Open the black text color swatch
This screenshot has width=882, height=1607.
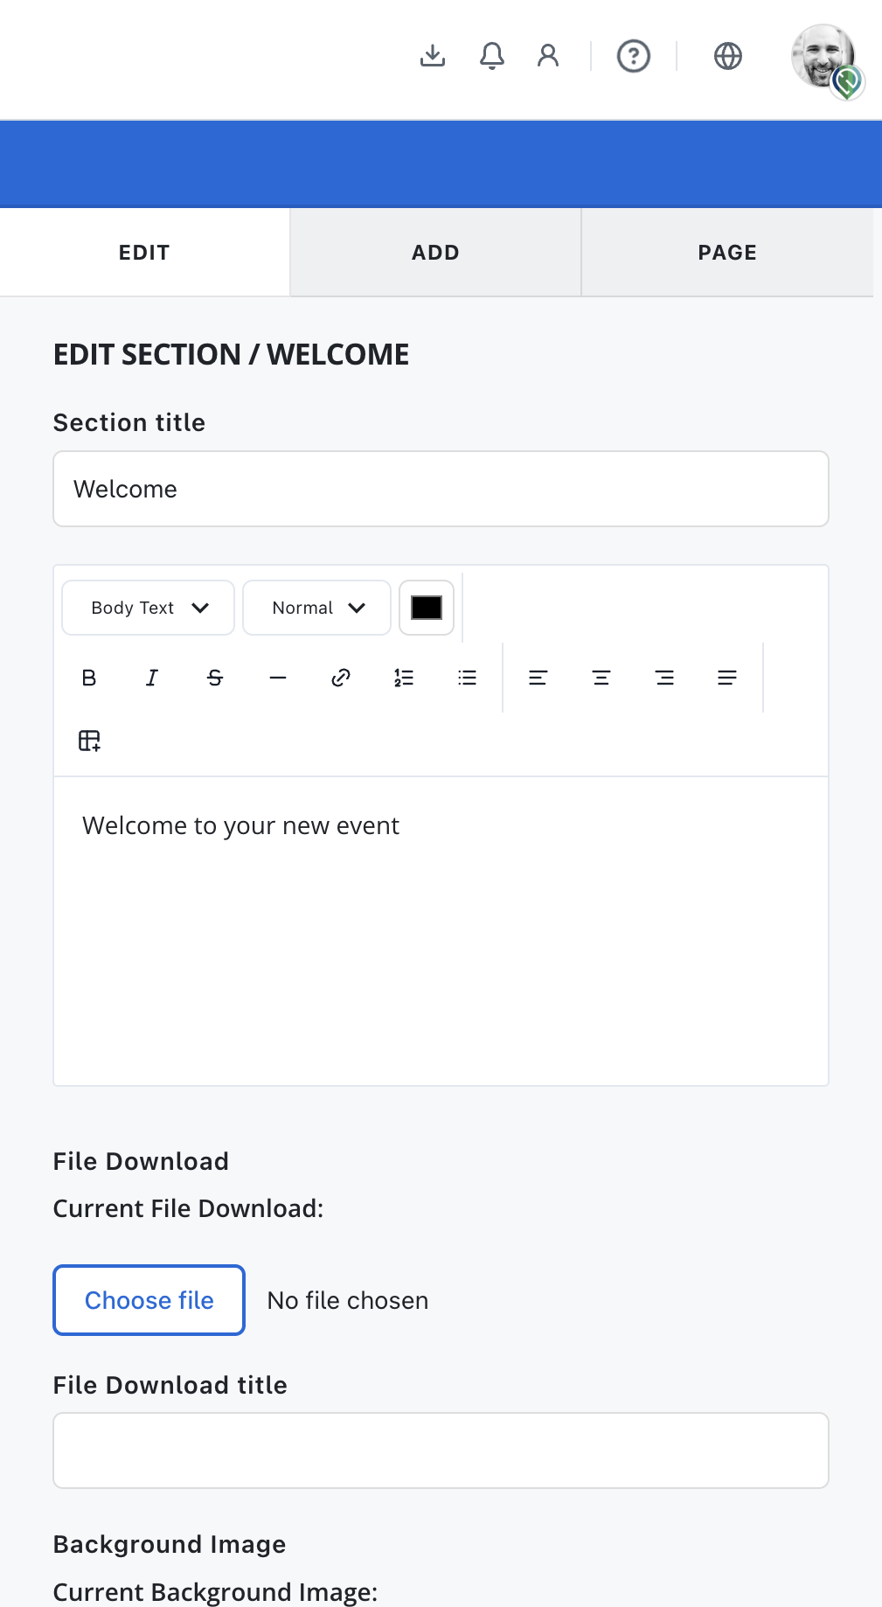pyautogui.click(x=427, y=608)
